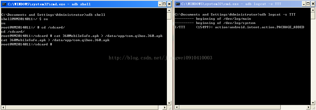Click the 'adb shell' command line text
The image size is (316, 110).
click(53, 15)
